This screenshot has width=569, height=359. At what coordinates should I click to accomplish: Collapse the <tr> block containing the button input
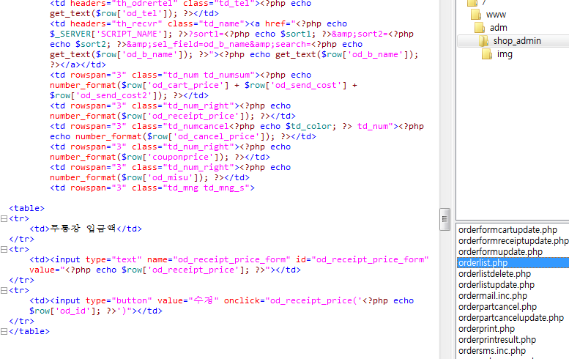pyautogui.click(x=4, y=291)
